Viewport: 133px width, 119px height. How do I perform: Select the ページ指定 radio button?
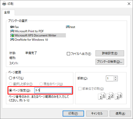11,90
